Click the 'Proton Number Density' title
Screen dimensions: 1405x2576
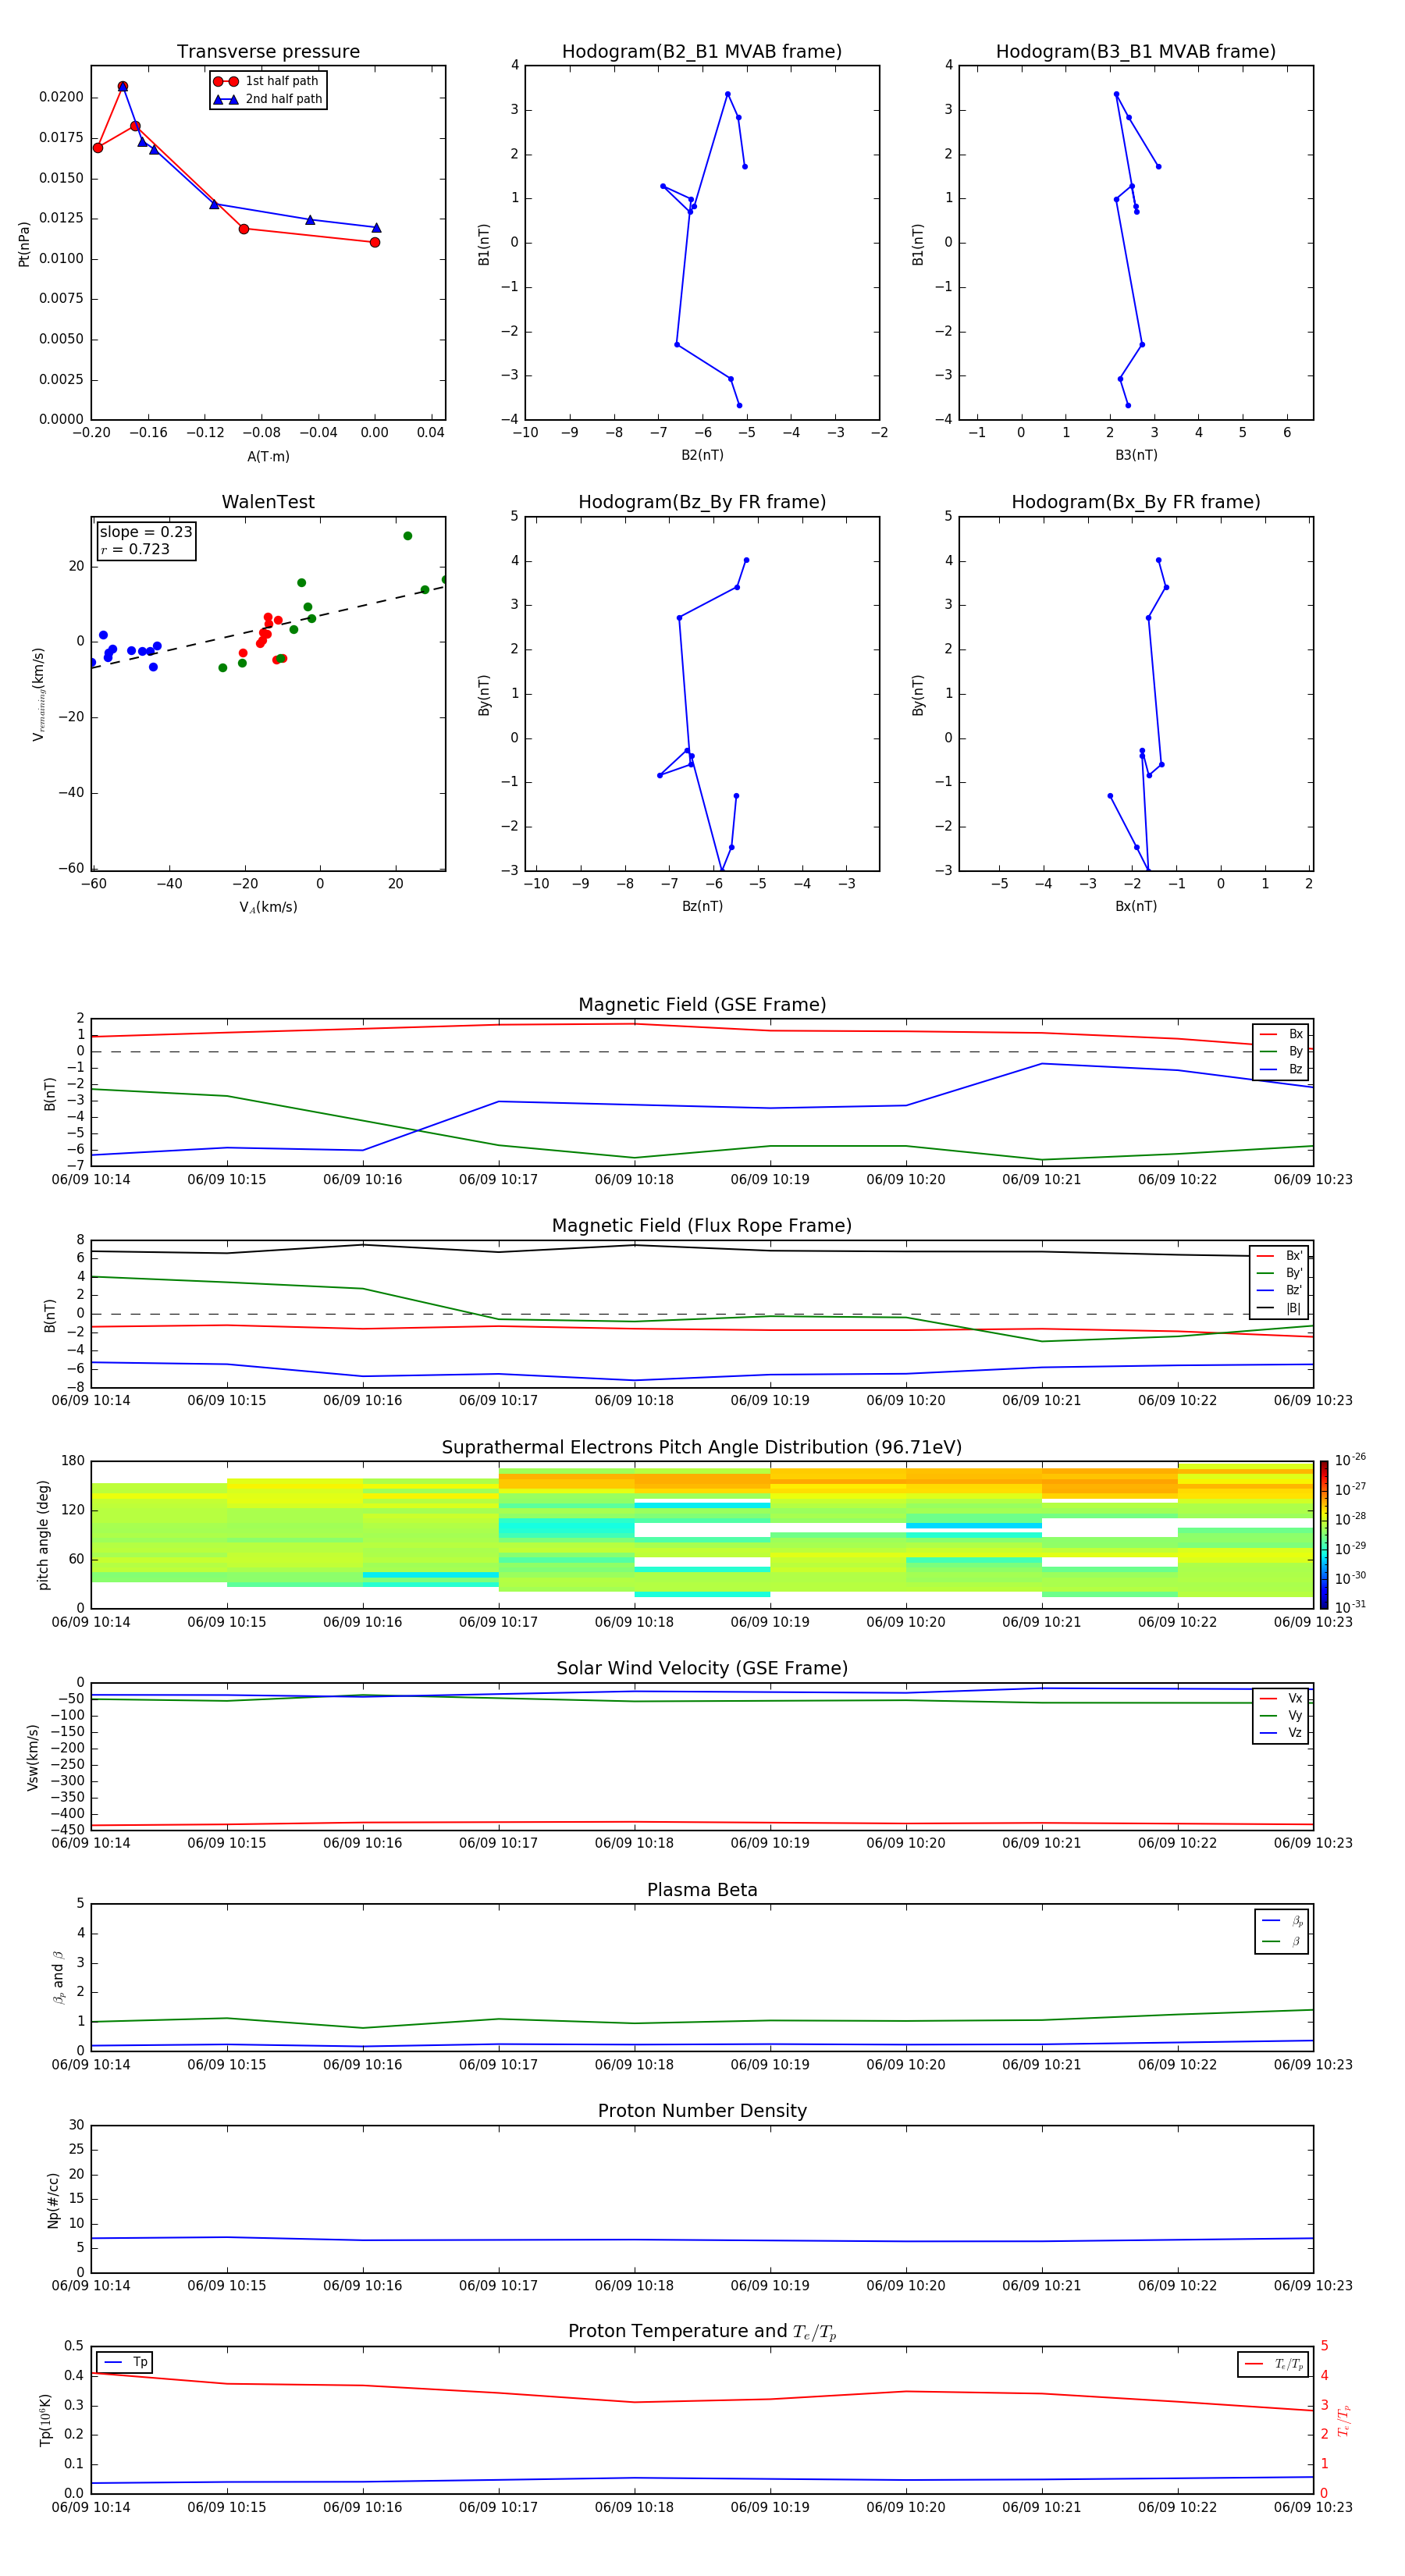702,2111
